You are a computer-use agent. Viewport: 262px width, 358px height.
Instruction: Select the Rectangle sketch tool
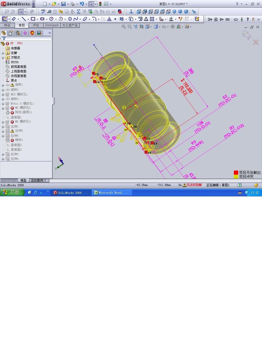(x=33, y=19)
